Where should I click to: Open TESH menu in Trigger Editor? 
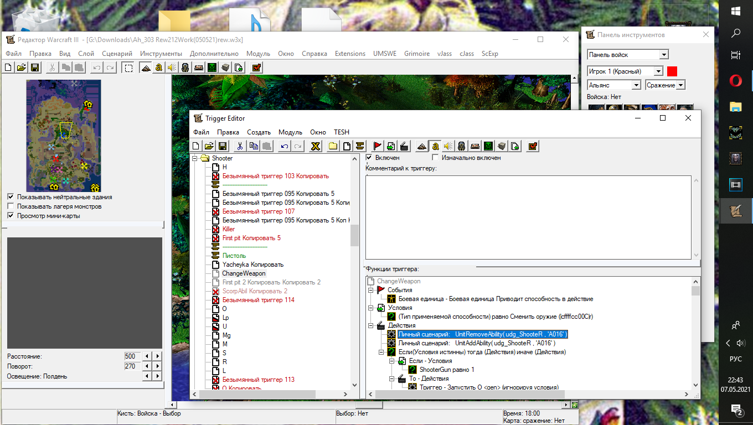(x=342, y=132)
